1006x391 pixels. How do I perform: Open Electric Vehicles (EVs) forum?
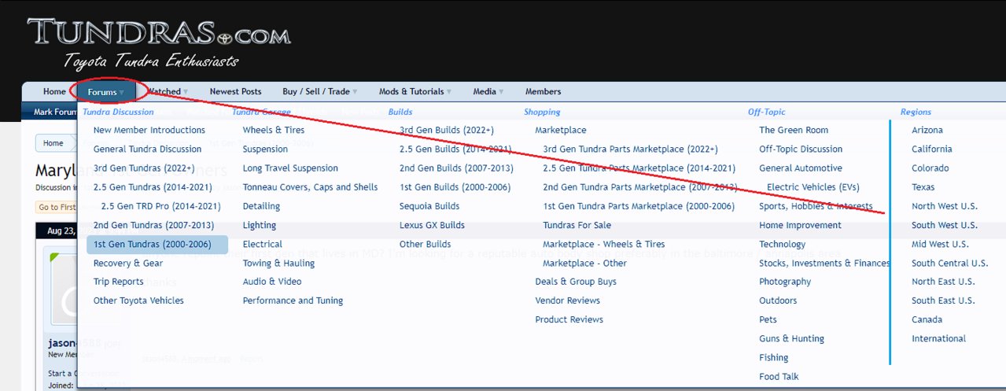click(813, 187)
